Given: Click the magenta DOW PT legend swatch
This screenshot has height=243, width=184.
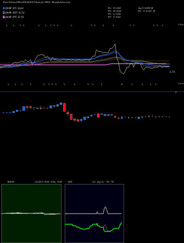Looking at the screenshot, I should (4, 17).
